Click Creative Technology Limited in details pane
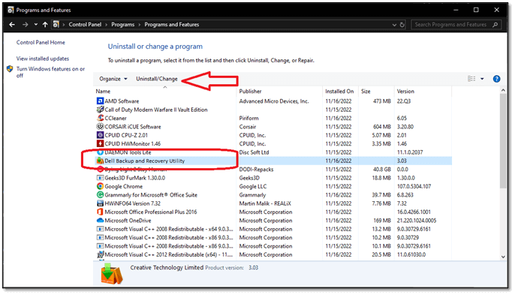The width and height of the screenshot is (515, 295). pyautogui.click(x=167, y=267)
